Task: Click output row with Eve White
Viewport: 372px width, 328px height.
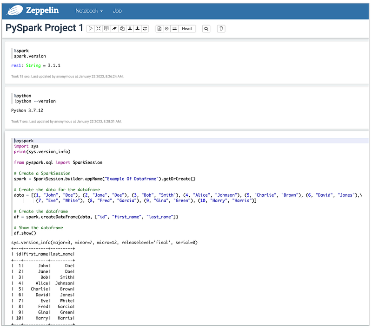Action: tap(43, 301)
